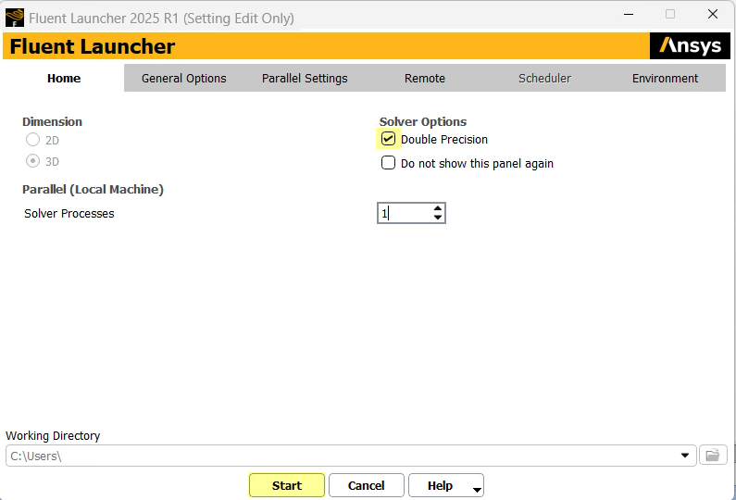Click the Ansys logo in banner
Viewport: 736px width, 500px height.
pyautogui.click(x=690, y=45)
